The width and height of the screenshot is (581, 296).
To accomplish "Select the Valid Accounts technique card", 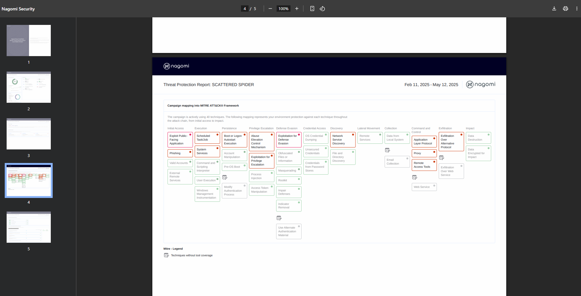I will pyautogui.click(x=180, y=163).
